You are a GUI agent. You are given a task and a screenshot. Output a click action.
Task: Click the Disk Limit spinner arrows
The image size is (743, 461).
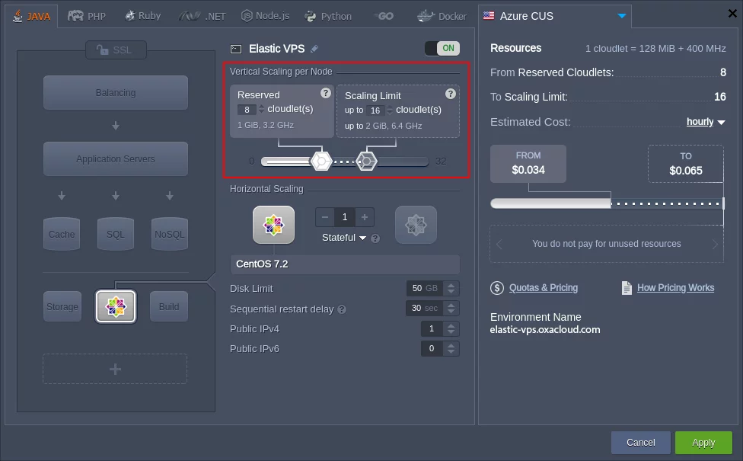point(451,288)
